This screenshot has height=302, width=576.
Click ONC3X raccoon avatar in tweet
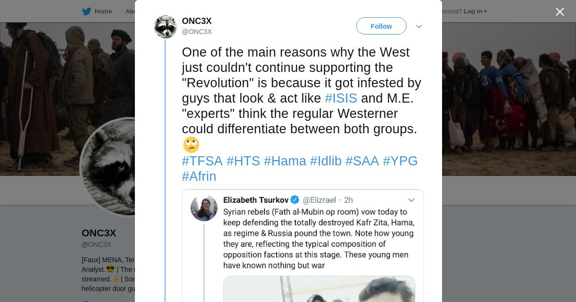coord(166,26)
